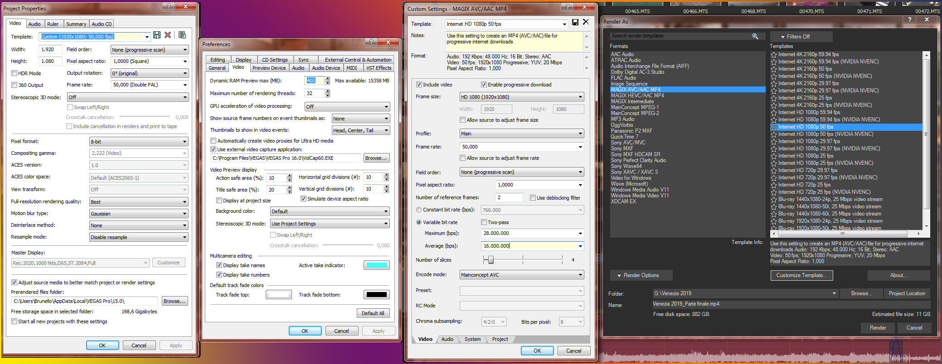The height and width of the screenshot is (364, 942).
Task: Select the Constant bit rate radio button
Action: pyautogui.click(x=419, y=210)
